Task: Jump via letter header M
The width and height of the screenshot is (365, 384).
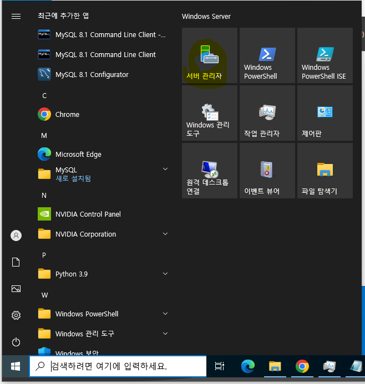Action: click(44, 135)
